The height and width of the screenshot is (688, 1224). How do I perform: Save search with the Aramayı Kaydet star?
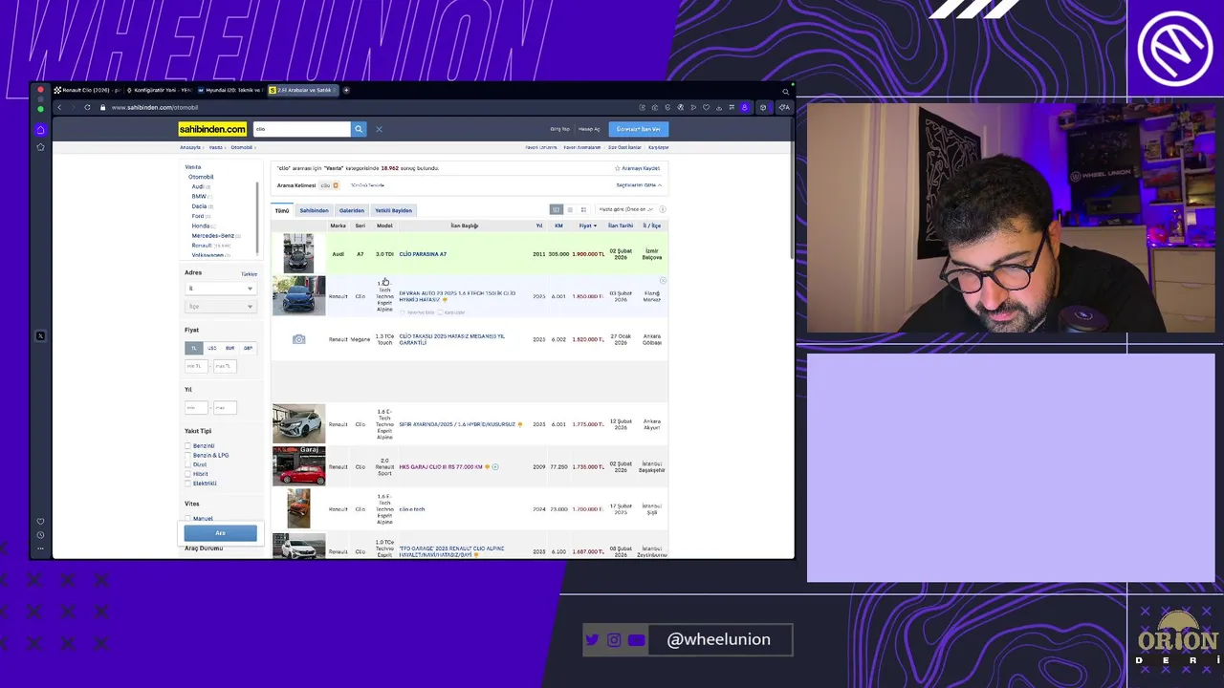pos(638,168)
